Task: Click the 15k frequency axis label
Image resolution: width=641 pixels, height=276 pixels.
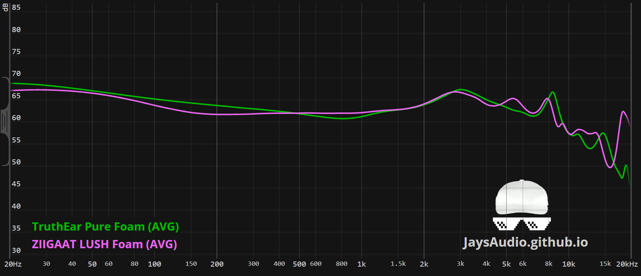Action: click(x=605, y=264)
